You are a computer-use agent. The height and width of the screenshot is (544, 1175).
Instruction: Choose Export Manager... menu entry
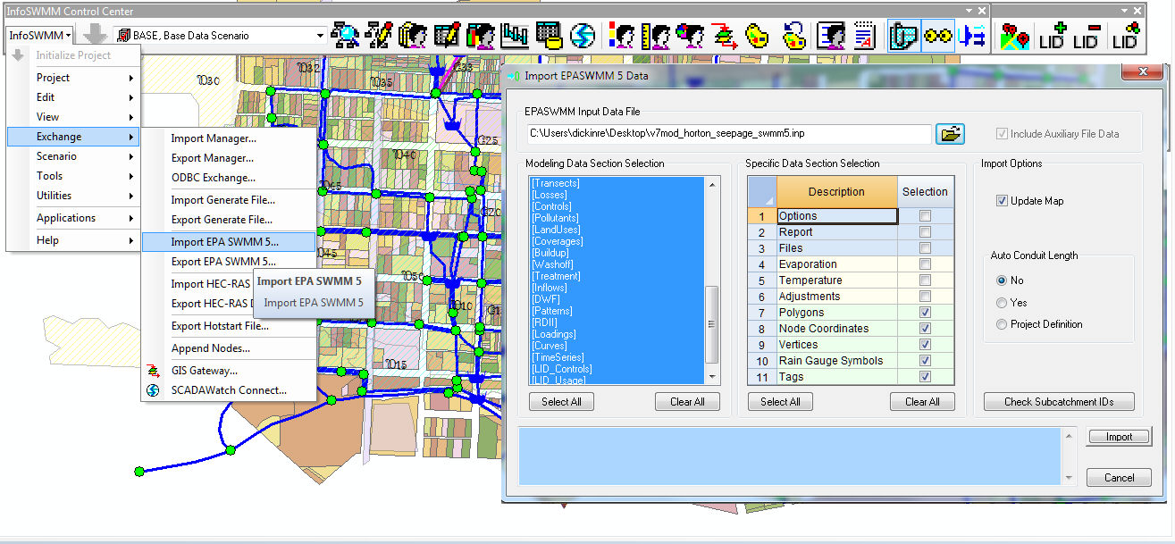point(229,158)
